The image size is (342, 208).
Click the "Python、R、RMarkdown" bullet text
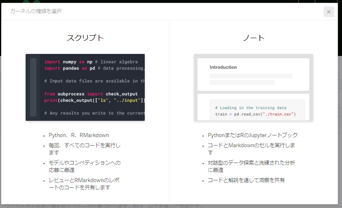point(79,135)
